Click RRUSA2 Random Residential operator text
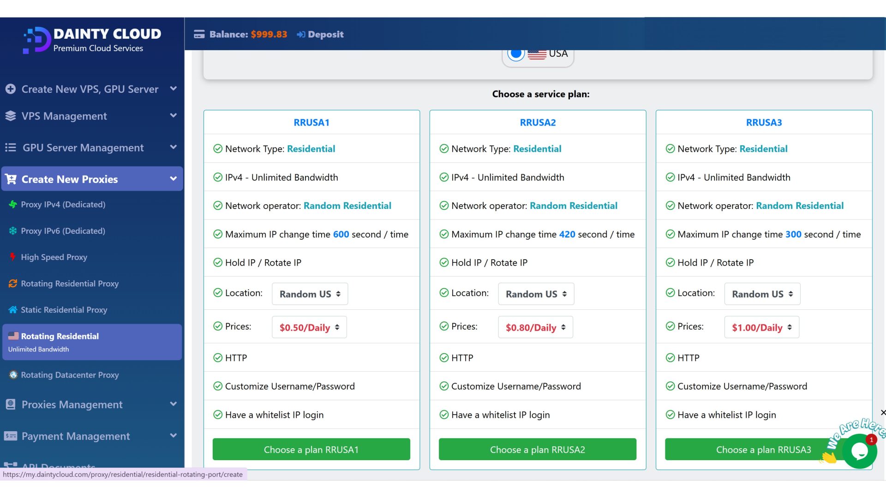 574,206
